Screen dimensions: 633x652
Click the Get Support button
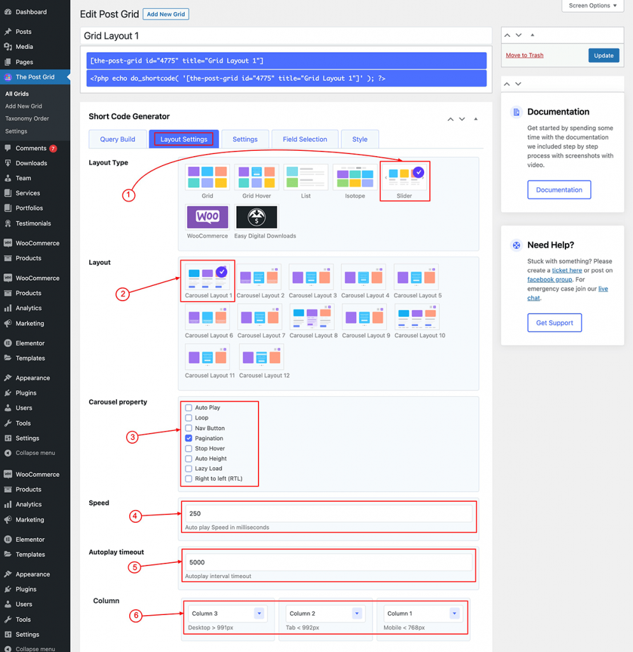[555, 323]
